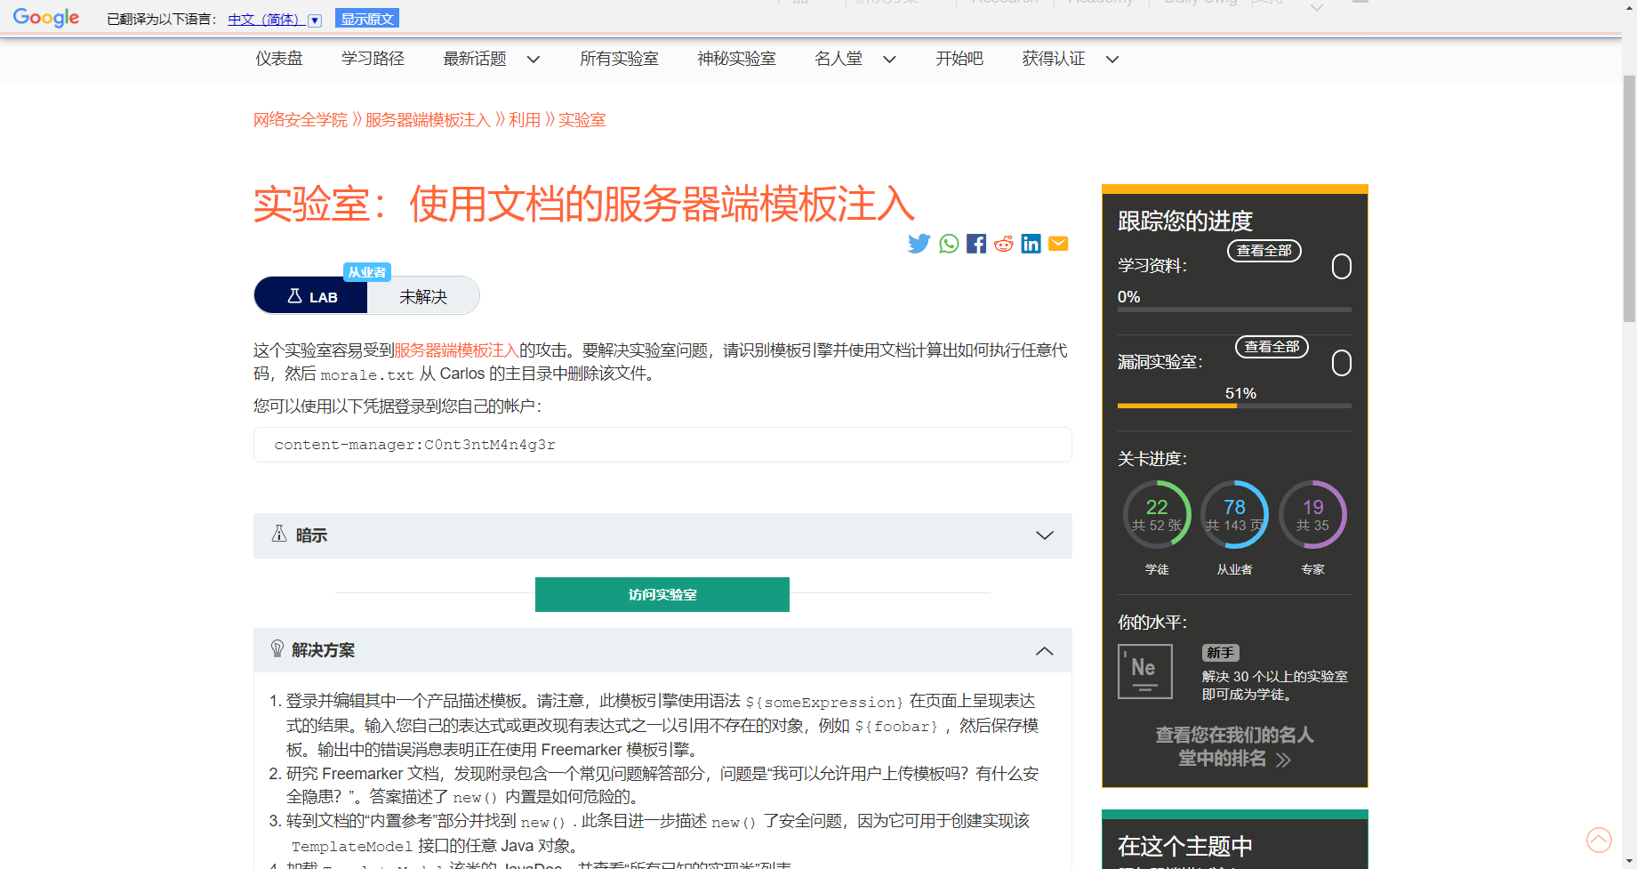1637x869 pixels.
Task: Open the 仪表盘 menu item
Action: (279, 59)
